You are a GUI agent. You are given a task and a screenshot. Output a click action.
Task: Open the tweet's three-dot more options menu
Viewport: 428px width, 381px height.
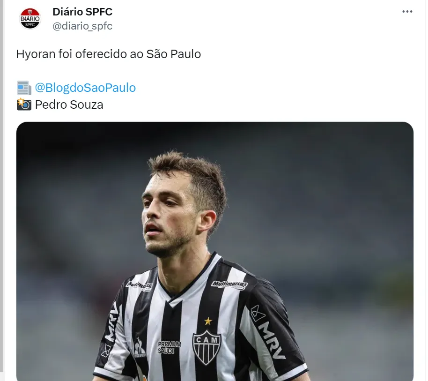407,11
